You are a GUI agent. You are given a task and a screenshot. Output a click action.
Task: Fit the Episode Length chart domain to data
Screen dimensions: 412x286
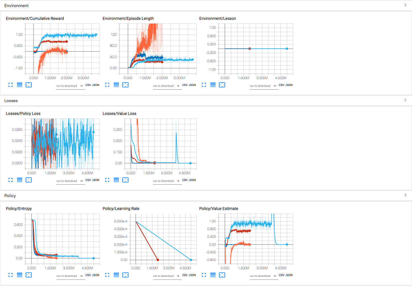[125, 85]
